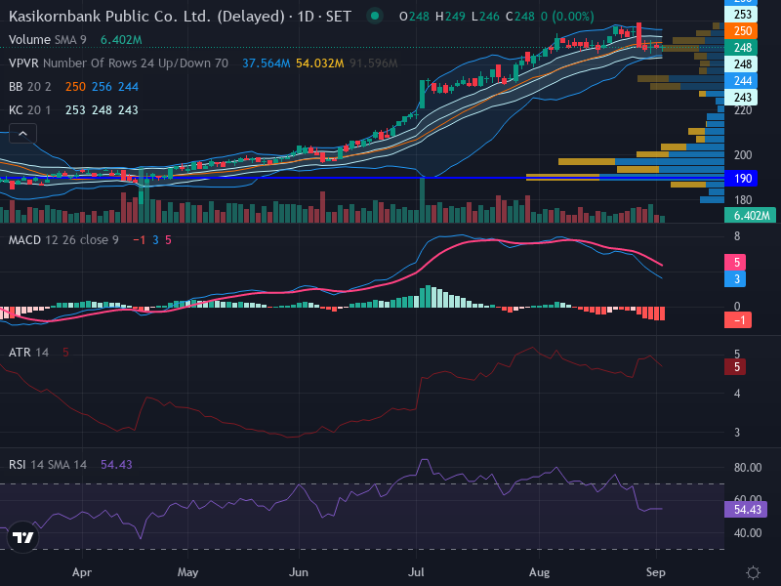Click the C248 close value in header
Image resolution: width=781 pixels, height=586 pixels.
tap(520, 17)
